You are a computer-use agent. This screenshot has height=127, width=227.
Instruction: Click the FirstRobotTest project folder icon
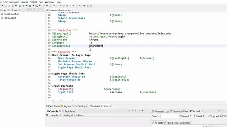[2, 14]
